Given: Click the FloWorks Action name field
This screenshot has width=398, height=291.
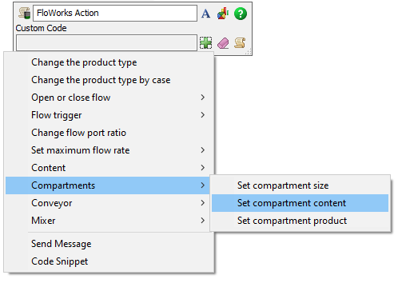Looking at the screenshot, I should point(115,13).
